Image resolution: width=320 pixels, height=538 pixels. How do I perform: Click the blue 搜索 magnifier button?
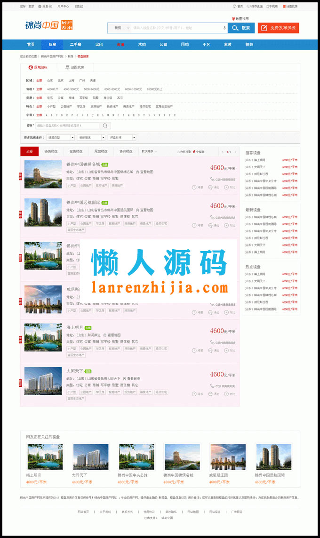pos(241,28)
